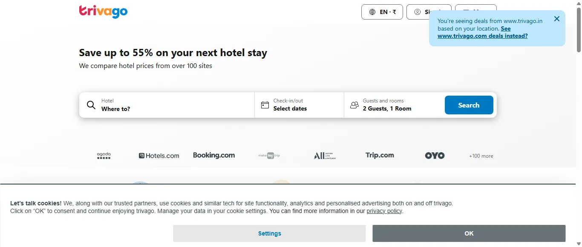This screenshot has height=247, width=582.
Task: Follow the privacy policy link
Action: coord(384,211)
